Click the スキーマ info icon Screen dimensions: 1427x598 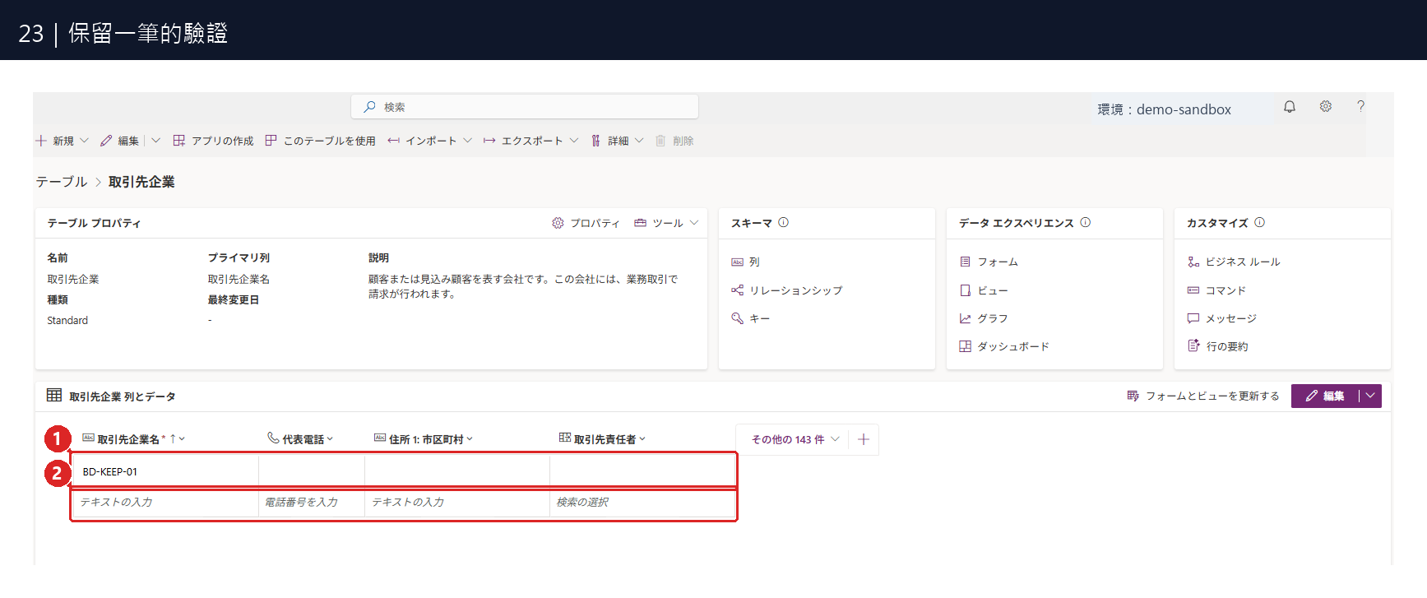click(783, 222)
